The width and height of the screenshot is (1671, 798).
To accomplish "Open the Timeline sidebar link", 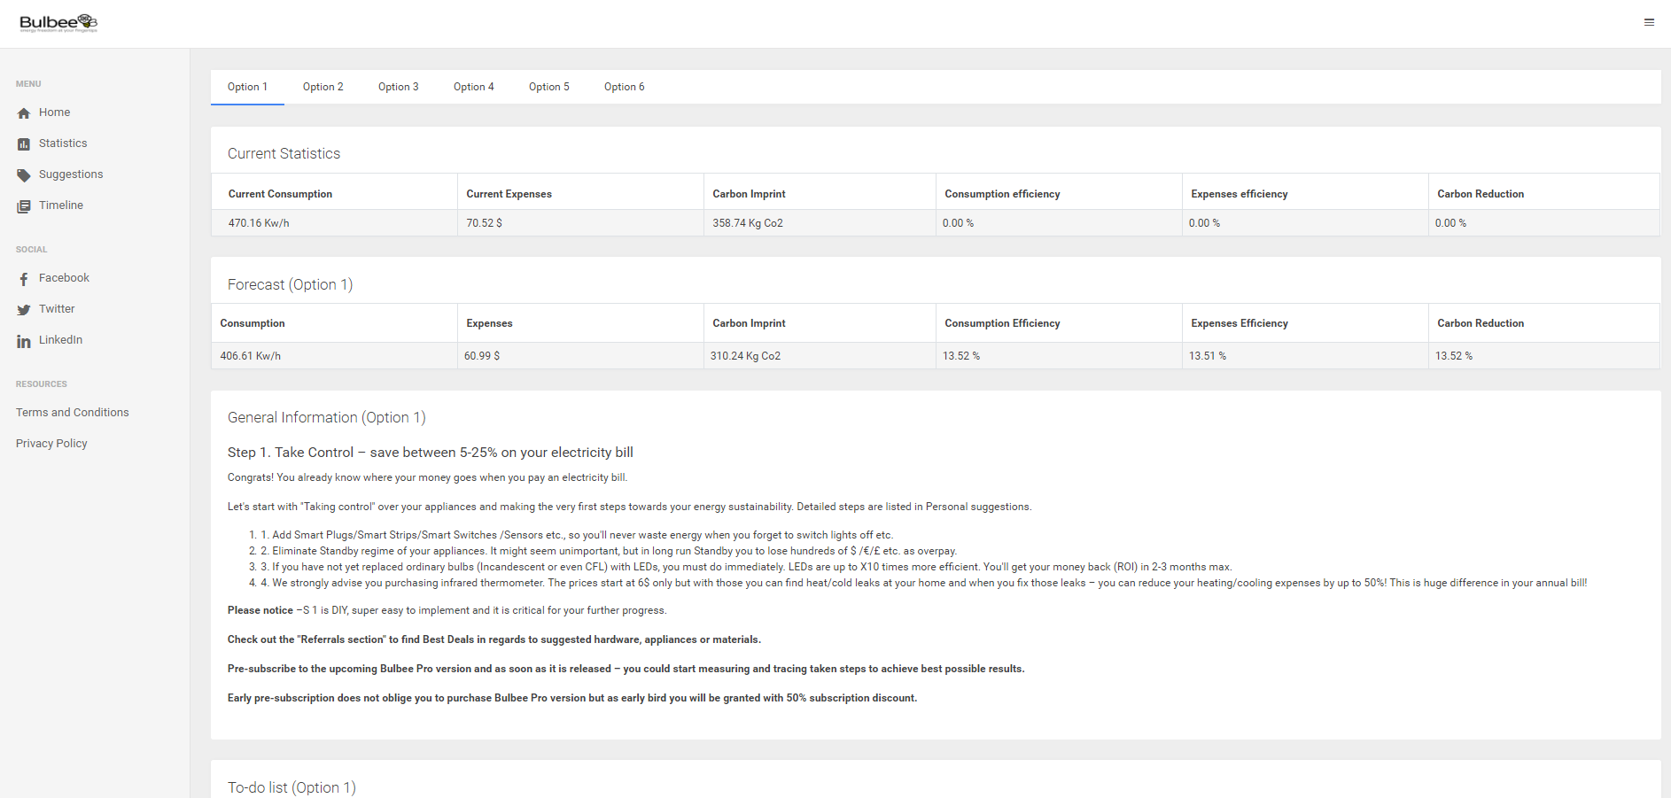I will click(x=61, y=205).
